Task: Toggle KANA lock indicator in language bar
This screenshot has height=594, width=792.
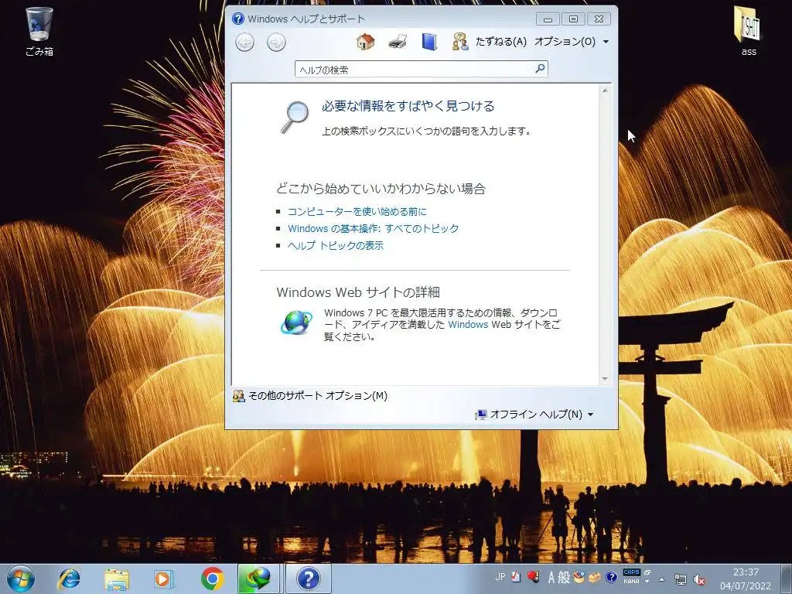Action: [631, 582]
